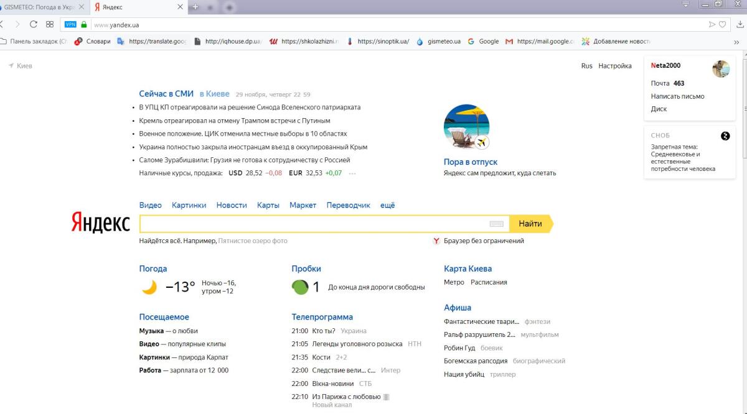This screenshot has height=414, width=747.
Task: Click the heart bookmark icon
Action: coord(723,25)
